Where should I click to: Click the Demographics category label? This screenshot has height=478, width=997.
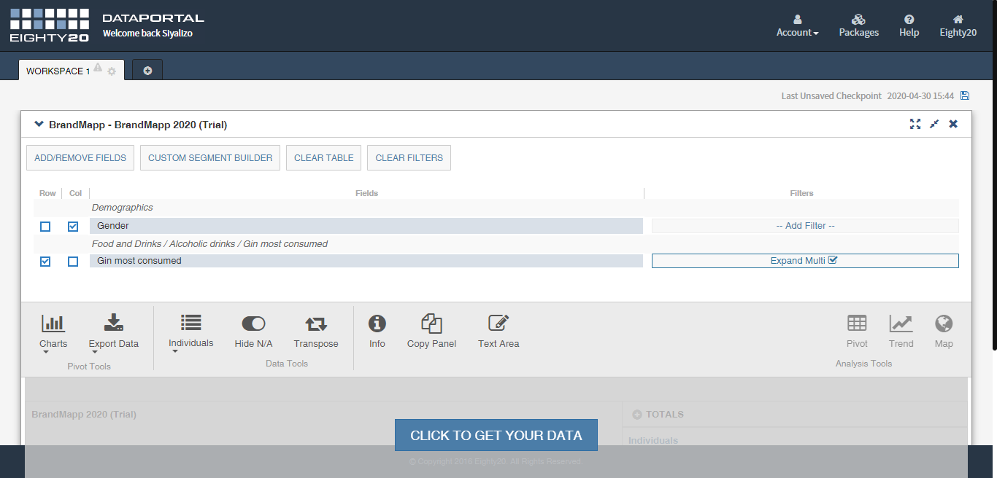coord(123,208)
